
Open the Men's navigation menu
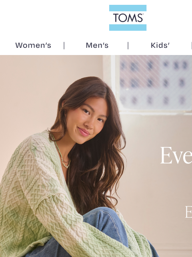click(97, 45)
